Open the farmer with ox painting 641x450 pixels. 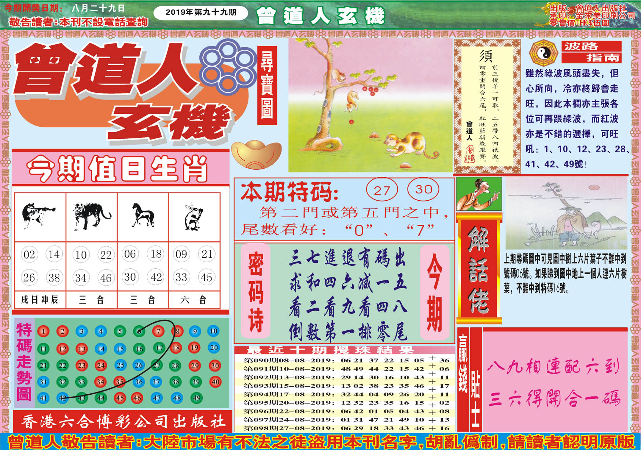(566, 214)
